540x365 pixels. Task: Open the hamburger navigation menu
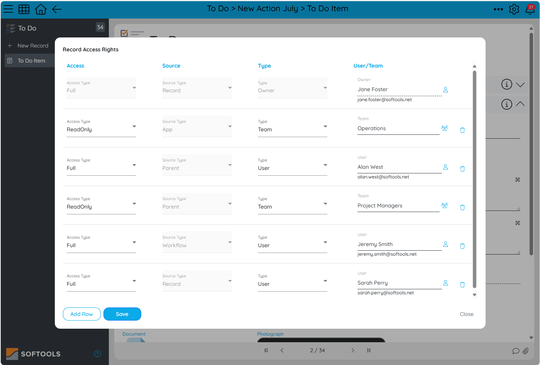[8, 9]
